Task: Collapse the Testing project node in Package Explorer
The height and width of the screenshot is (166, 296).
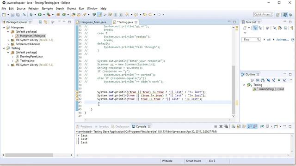Action: point(4,48)
